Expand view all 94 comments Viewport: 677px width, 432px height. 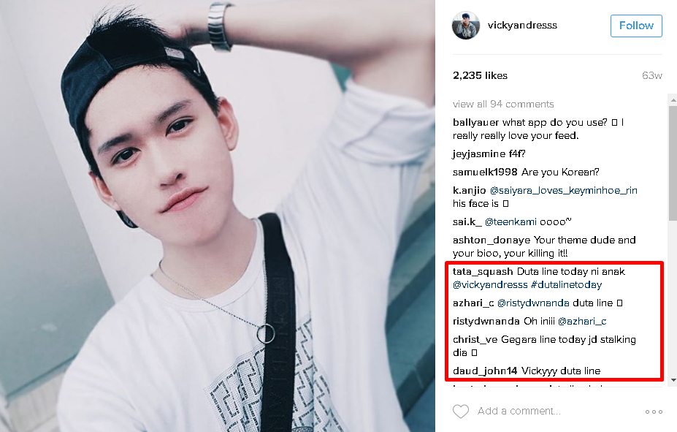click(x=503, y=104)
